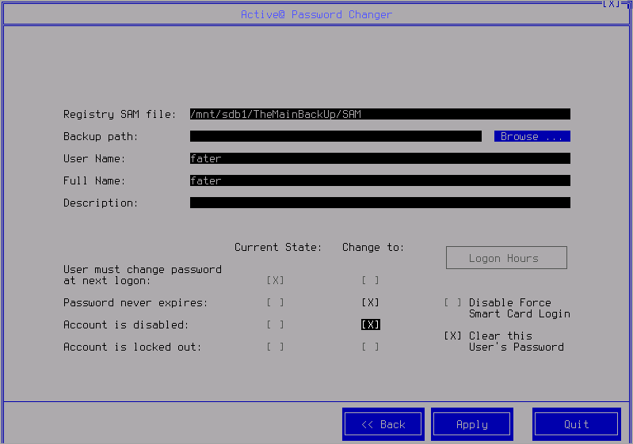Edit the Full Name field
The image size is (633, 444).
pyautogui.click(x=380, y=180)
